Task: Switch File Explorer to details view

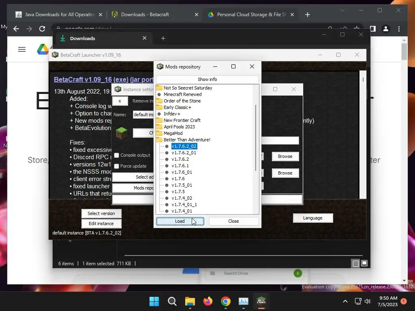Action: 356,263
